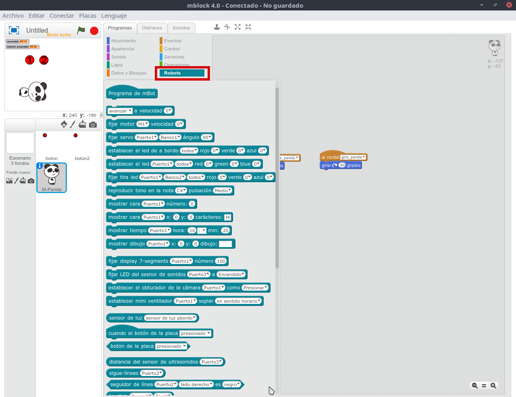516x397 pixels.
Task: Open the M-Panda sprite info button
Action: point(40,166)
